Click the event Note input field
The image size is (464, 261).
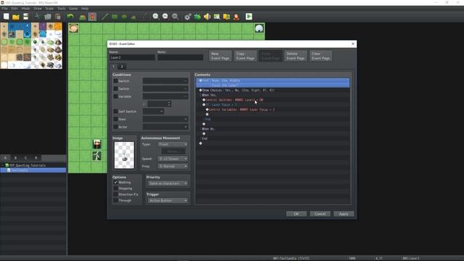[x=181, y=57]
